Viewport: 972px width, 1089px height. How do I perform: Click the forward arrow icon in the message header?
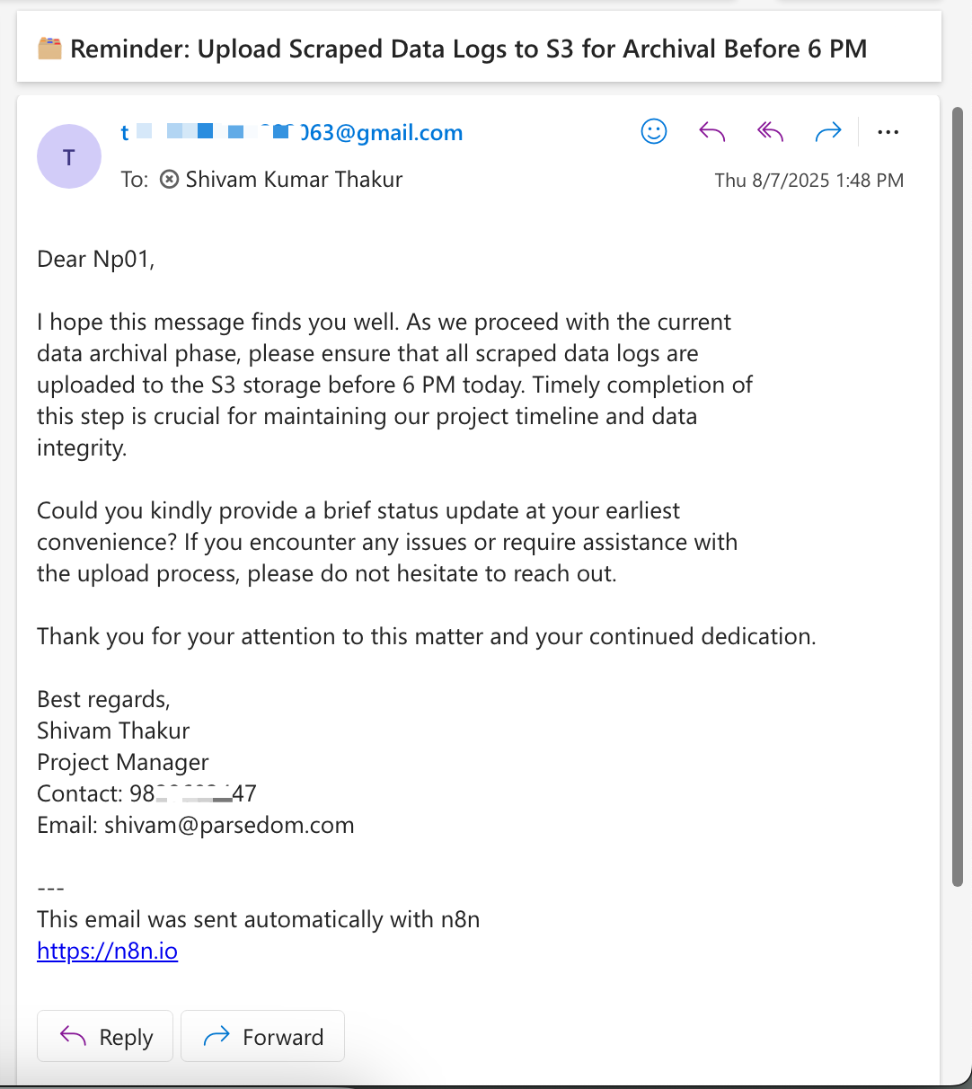click(827, 132)
